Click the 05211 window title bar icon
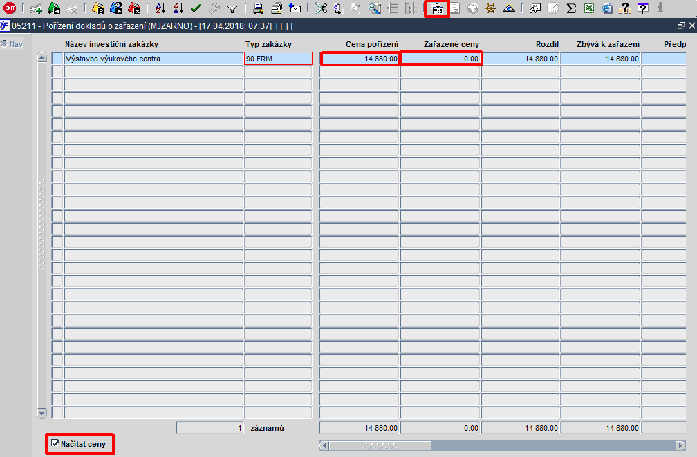 (x=4, y=26)
